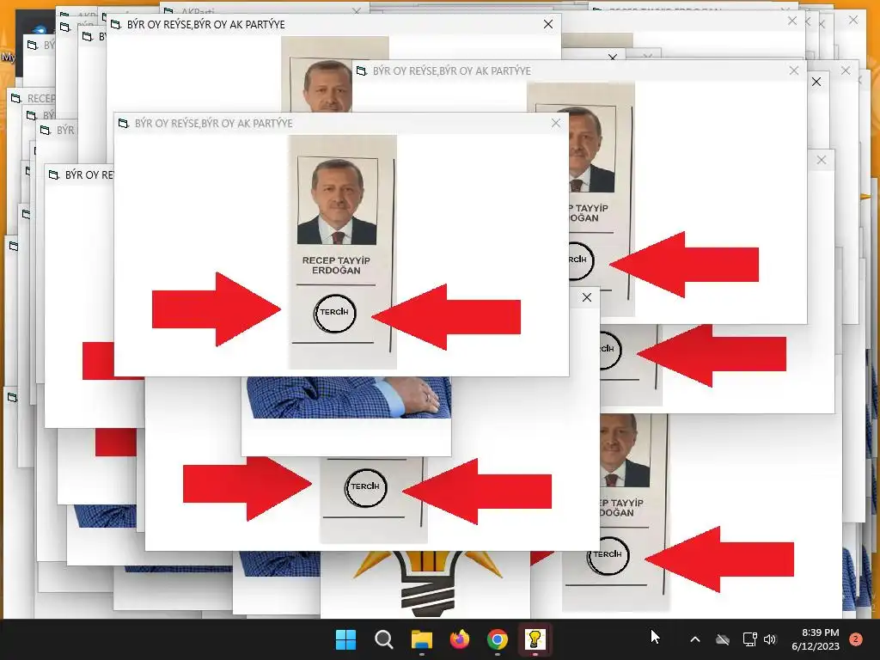
Task: Click the crossed arms in the blue checkered shirt
Action: tap(349, 397)
